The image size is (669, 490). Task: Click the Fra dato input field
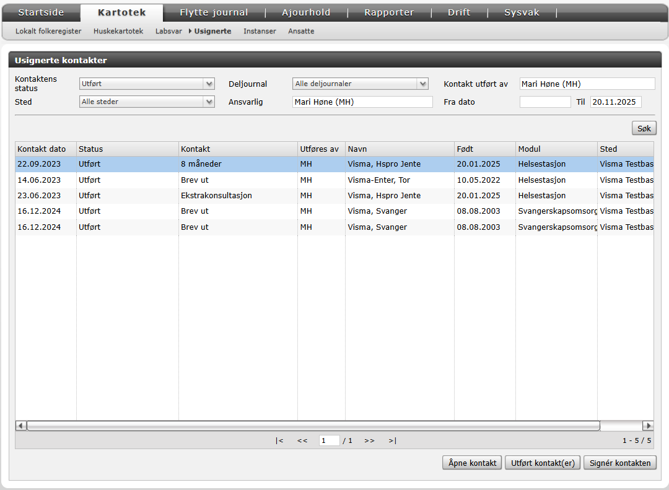tap(544, 102)
